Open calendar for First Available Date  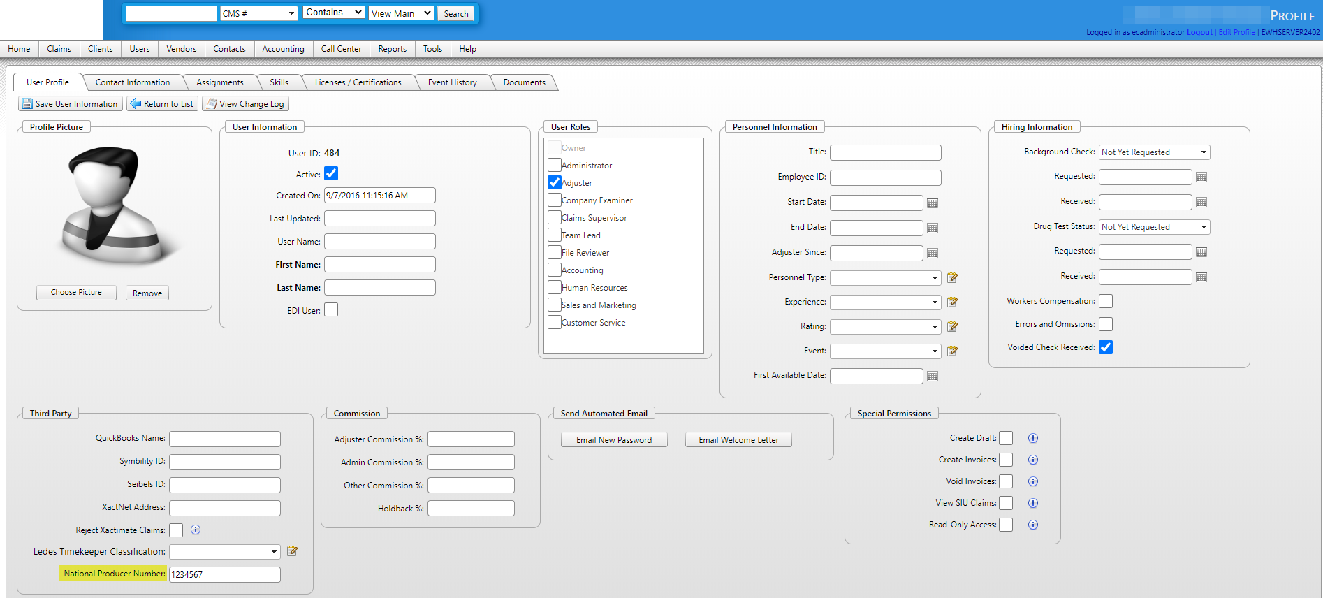(932, 376)
